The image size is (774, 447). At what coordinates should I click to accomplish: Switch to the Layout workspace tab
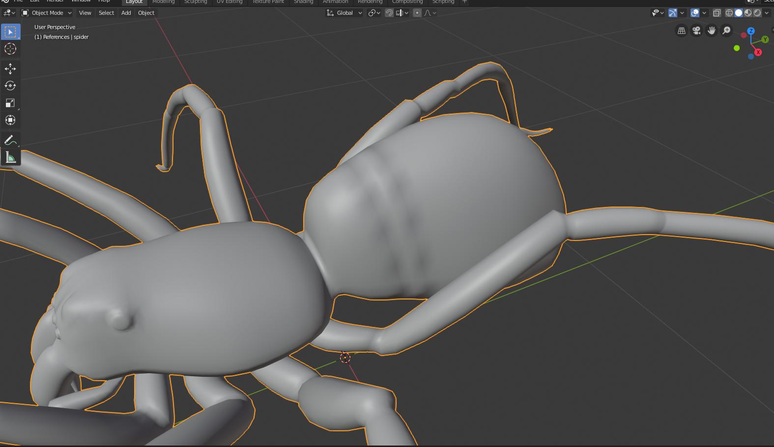(x=134, y=2)
